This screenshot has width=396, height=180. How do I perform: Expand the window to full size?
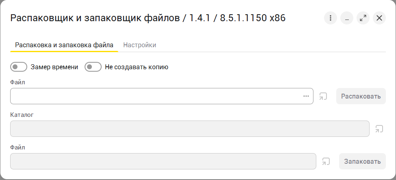(363, 18)
